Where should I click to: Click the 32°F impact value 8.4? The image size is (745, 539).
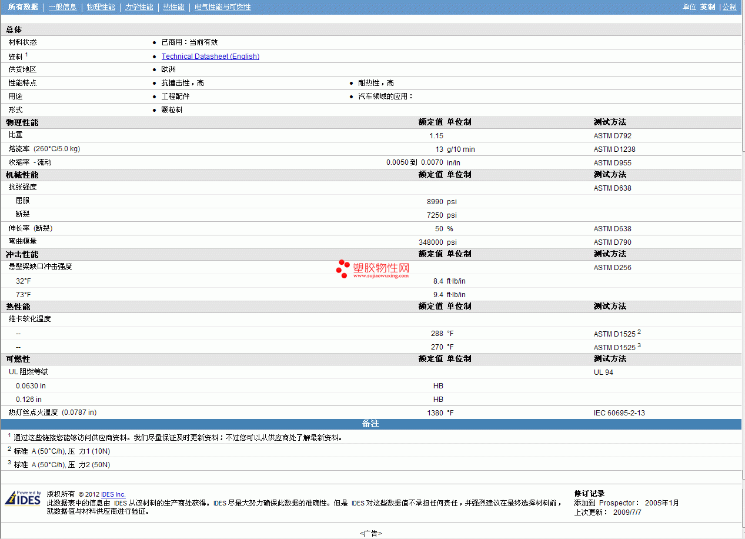tap(439, 281)
